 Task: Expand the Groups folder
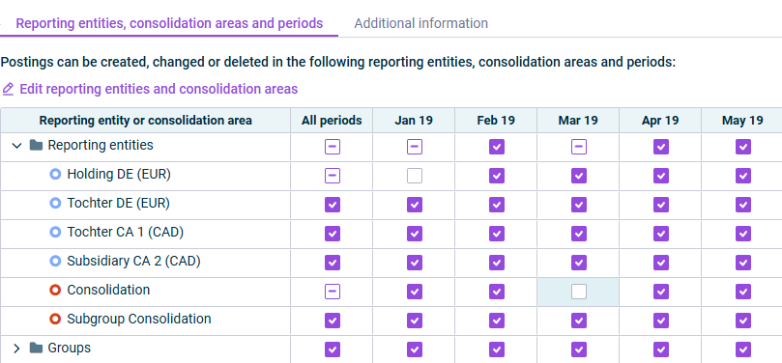[x=17, y=349]
